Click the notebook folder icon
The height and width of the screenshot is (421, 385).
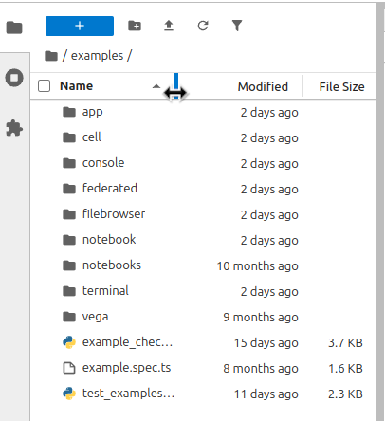click(69, 240)
